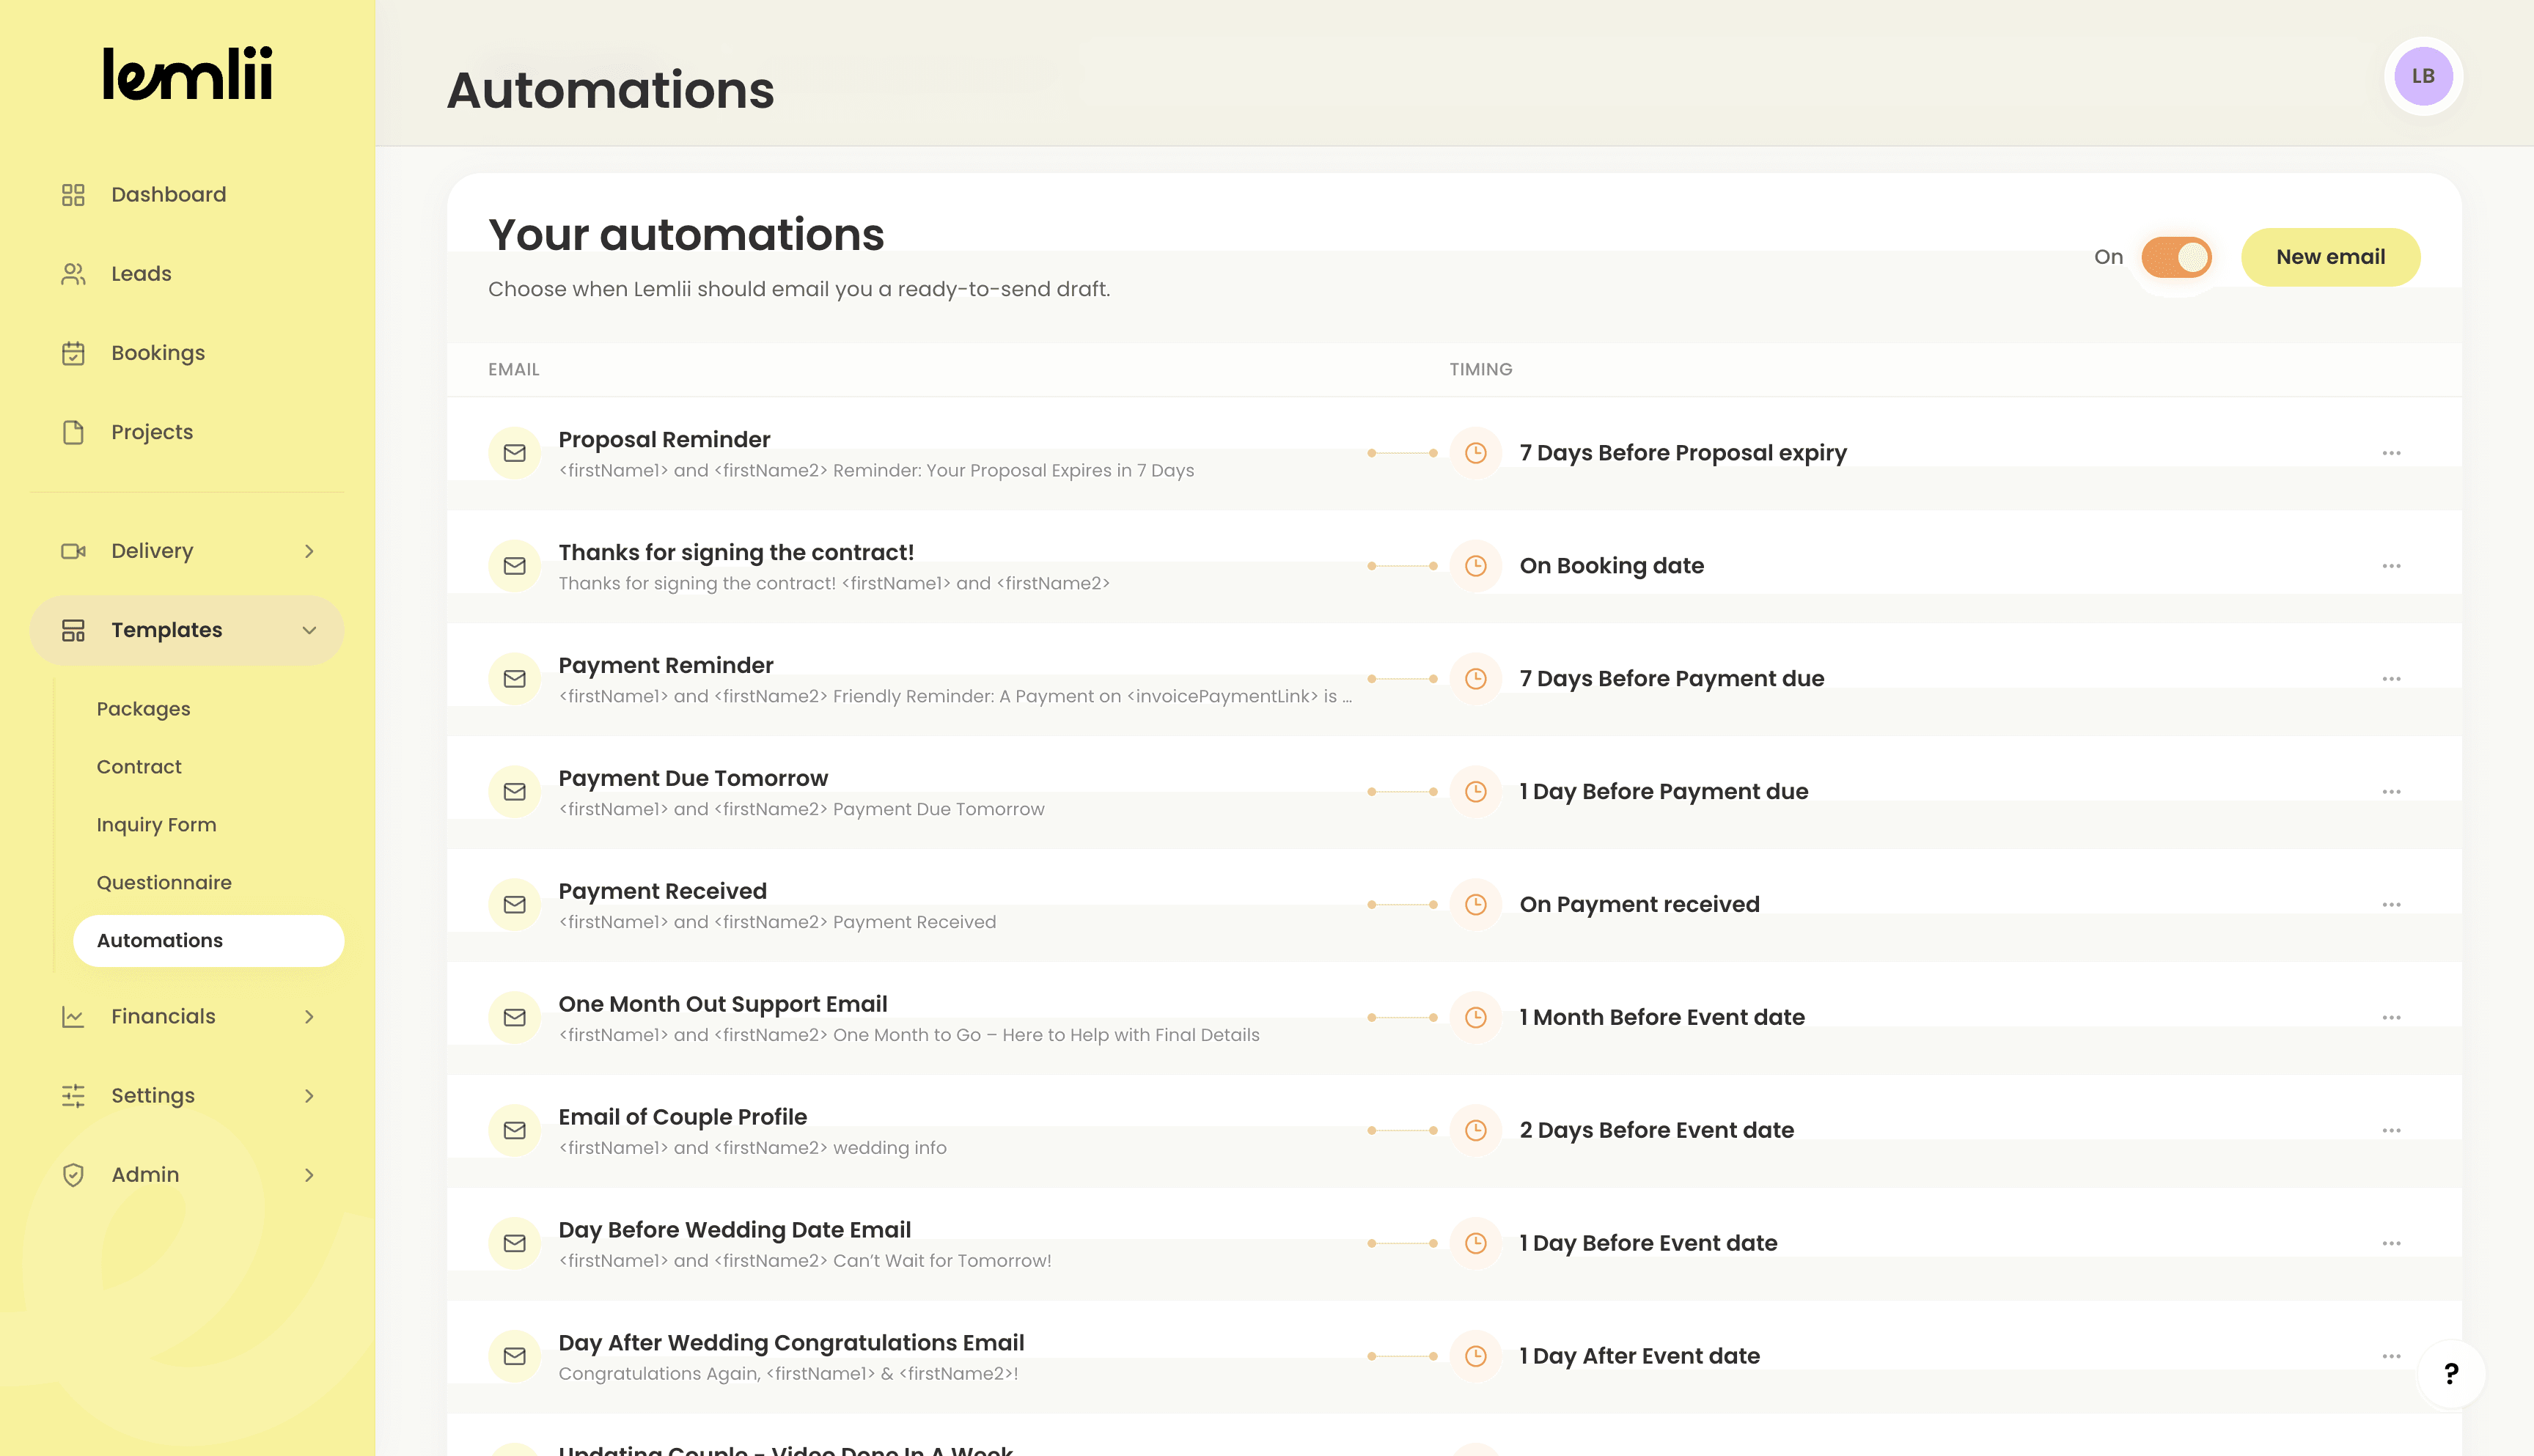Click the 7 Days Before Payment due timing
This screenshot has height=1456, width=2534.
pos(1671,678)
